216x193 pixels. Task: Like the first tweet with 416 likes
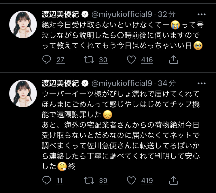click(x=131, y=60)
